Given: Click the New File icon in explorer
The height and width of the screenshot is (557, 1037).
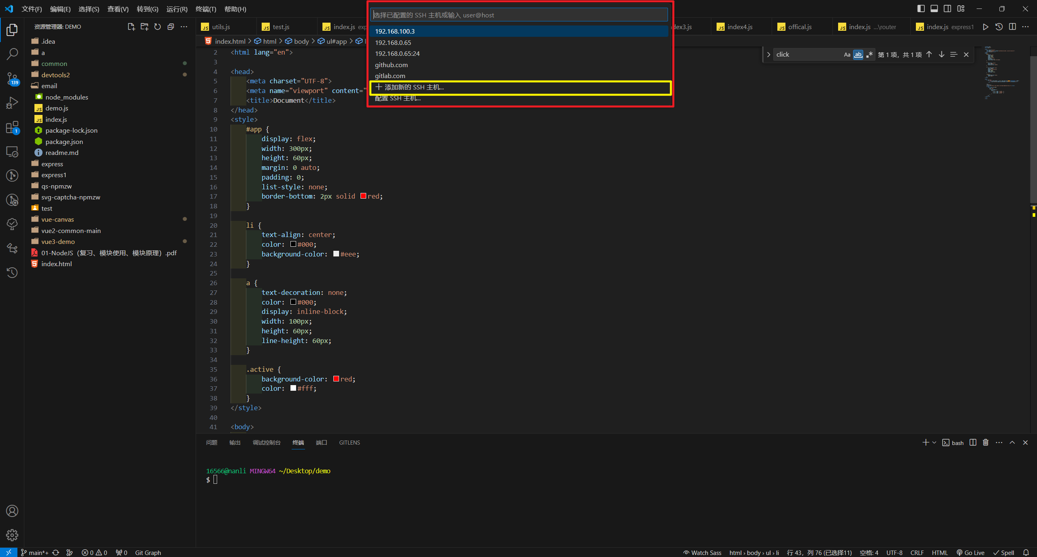Looking at the screenshot, I should click(131, 27).
